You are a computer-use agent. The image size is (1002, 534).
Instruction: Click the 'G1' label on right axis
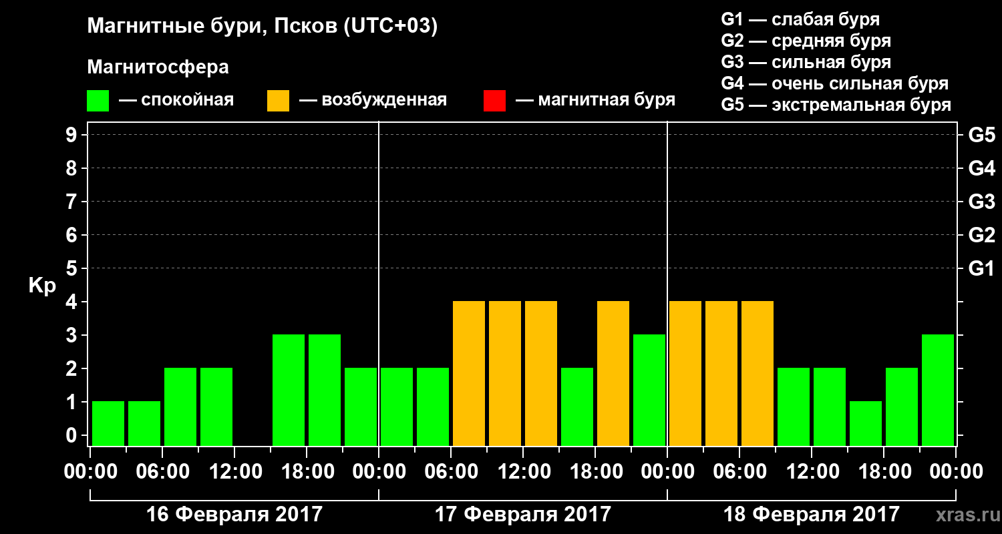coord(981,268)
